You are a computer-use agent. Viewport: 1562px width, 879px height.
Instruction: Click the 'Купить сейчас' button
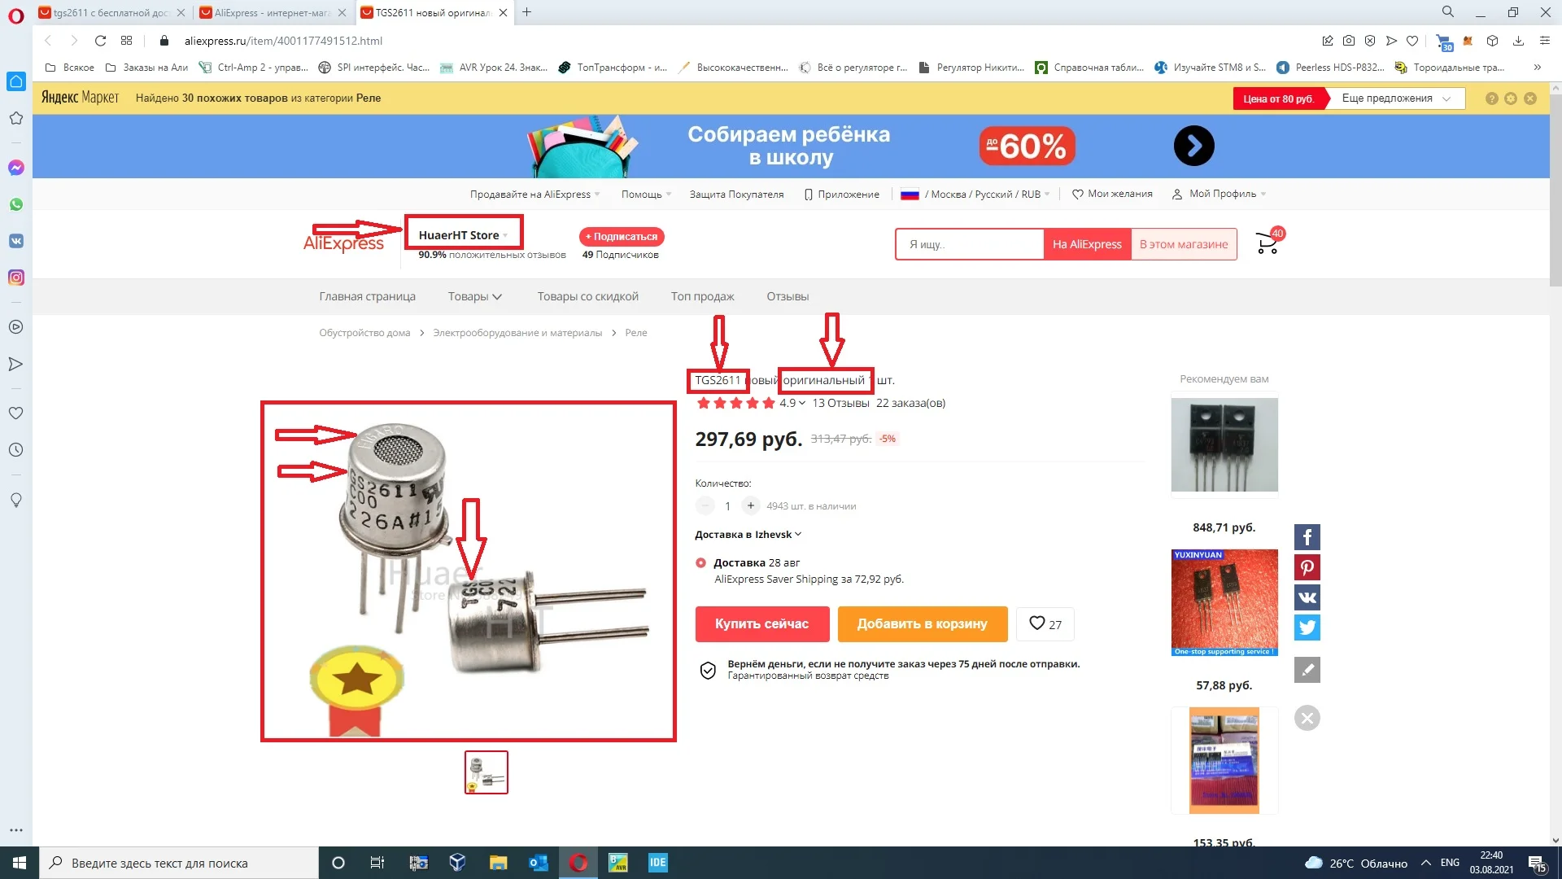(761, 624)
